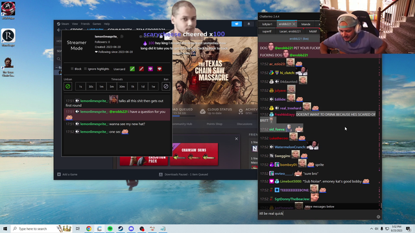The width and height of the screenshot is (415, 233).
Task: Select the Mizkif tab in Chatterino
Action: click(313, 31)
